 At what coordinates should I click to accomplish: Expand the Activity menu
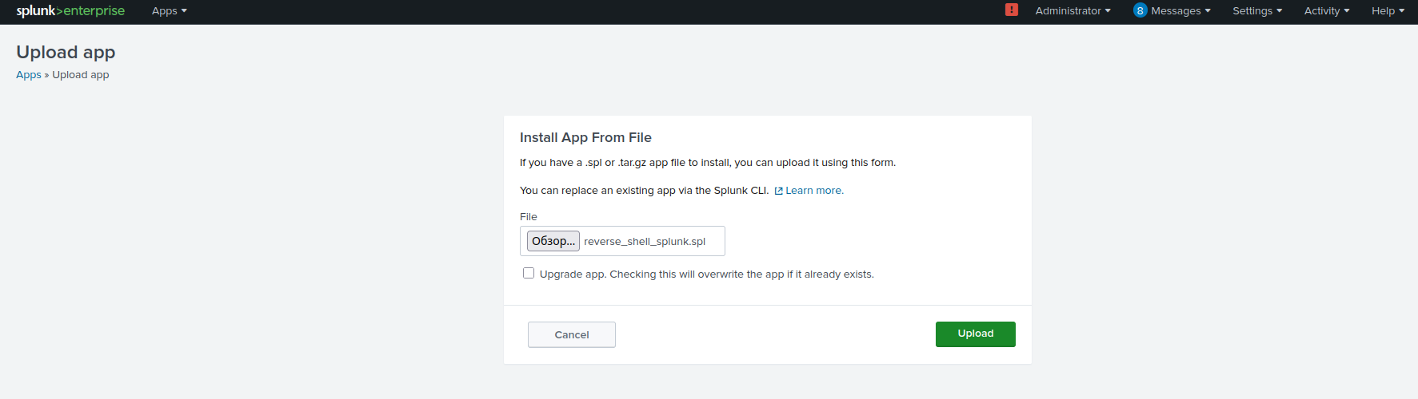pyautogui.click(x=1327, y=11)
